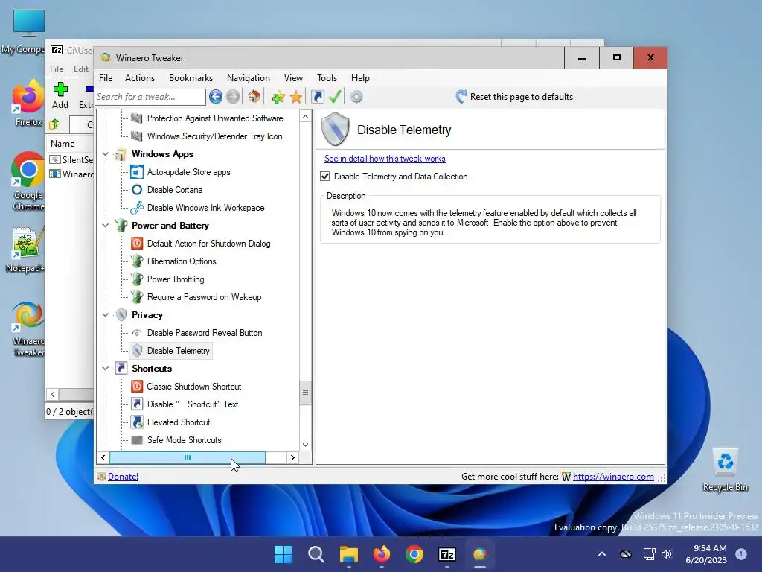Click the up-folder icon in 7-Zip
Image resolution: width=762 pixels, height=572 pixels.
(x=54, y=124)
